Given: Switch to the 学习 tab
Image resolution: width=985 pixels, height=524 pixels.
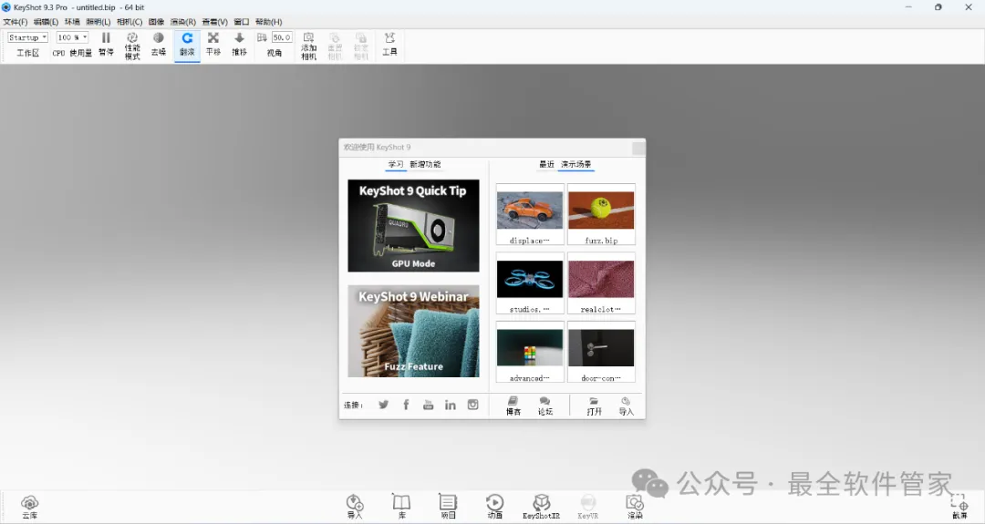Looking at the screenshot, I should tap(396, 164).
